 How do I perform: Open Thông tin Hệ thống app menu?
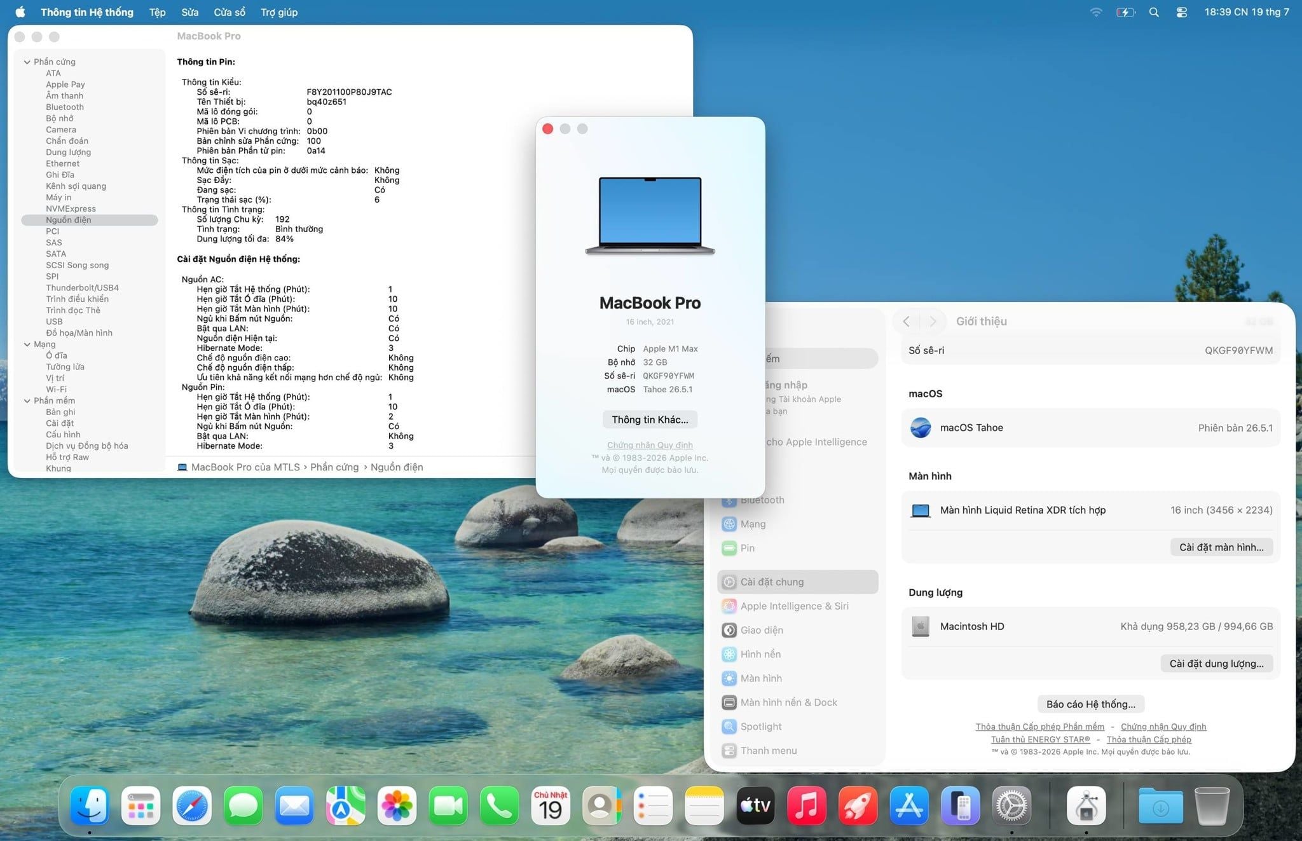87,12
